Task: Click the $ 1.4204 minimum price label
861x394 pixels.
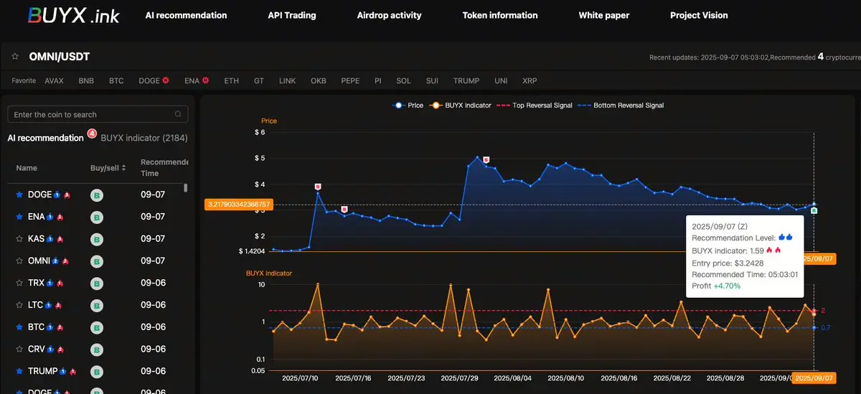Action: pyautogui.click(x=252, y=252)
